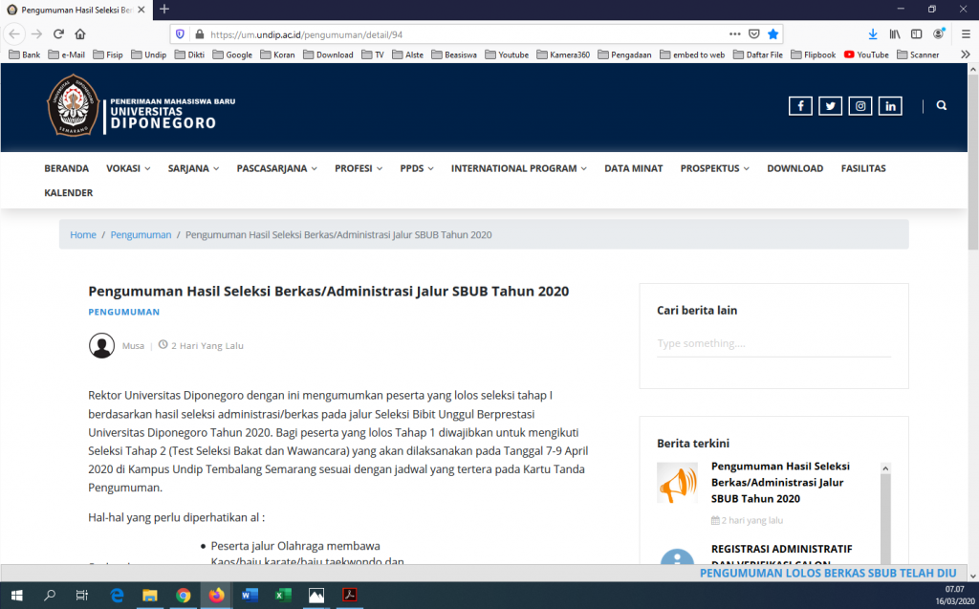The height and width of the screenshot is (609, 979).
Task: Open the Instagram social icon
Action: click(860, 106)
